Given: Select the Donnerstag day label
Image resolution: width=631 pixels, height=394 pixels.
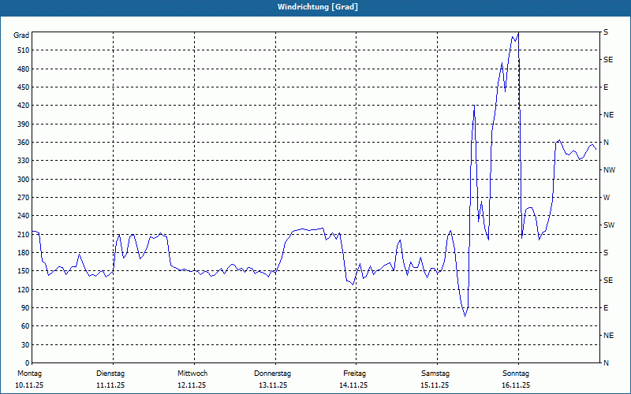Looking at the screenshot, I should (273, 374).
